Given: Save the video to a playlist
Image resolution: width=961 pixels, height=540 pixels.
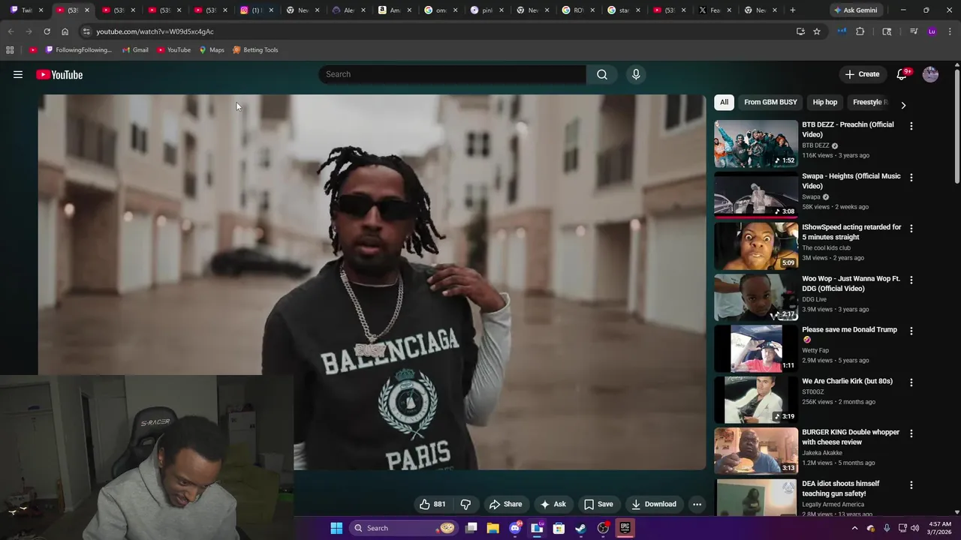Looking at the screenshot, I should tap(598, 504).
